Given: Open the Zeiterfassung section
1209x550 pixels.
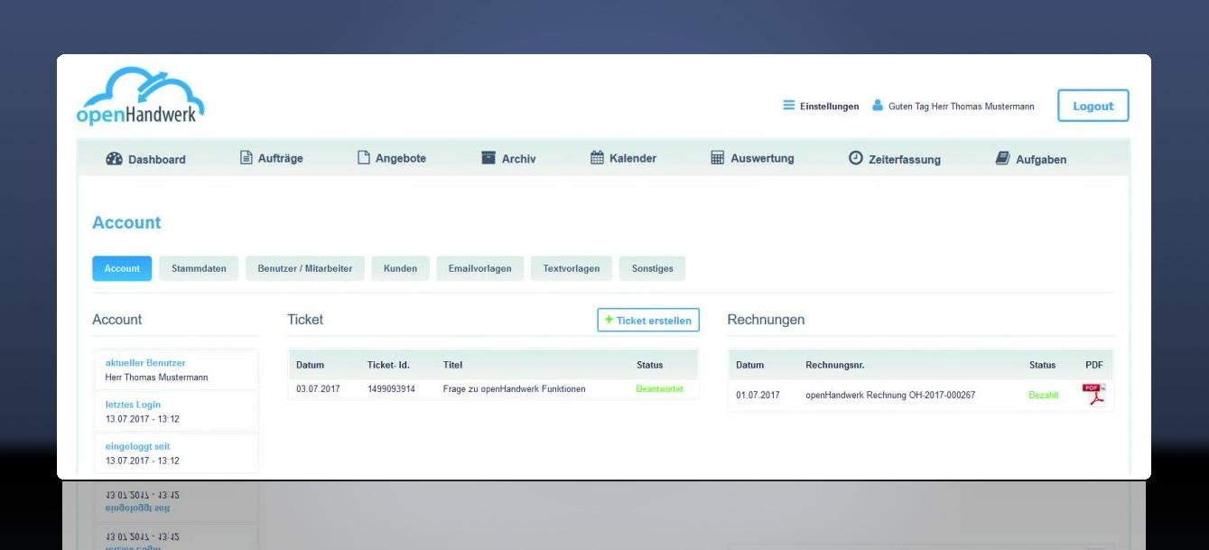Looking at the screenshot, I should click(895, 158).
